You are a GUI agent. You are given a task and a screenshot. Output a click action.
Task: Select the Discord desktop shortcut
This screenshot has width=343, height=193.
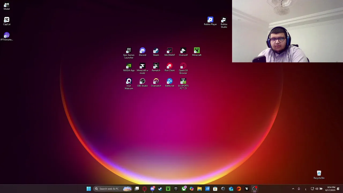click(x=143, y=52)
